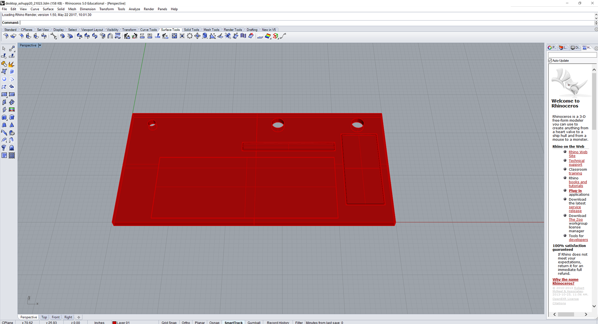Open The Zoo link
Screen dimensions: 598x324
point(576,220)
